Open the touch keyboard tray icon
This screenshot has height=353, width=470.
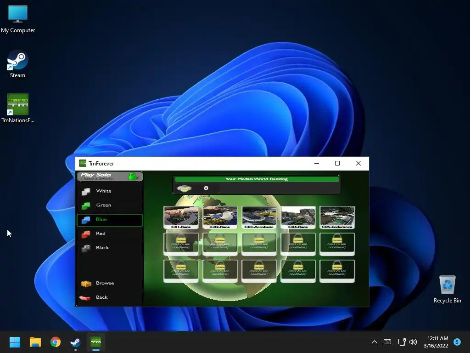pyautogui.click(x=387, y=342)
